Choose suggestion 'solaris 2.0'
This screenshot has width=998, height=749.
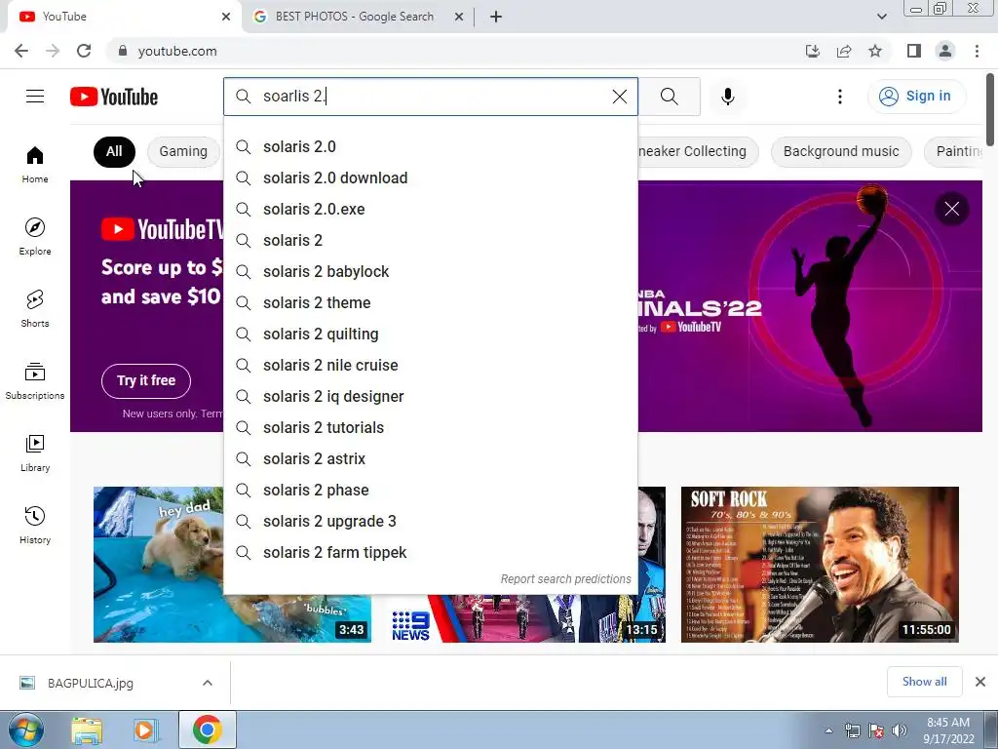[x=430, y=146]
